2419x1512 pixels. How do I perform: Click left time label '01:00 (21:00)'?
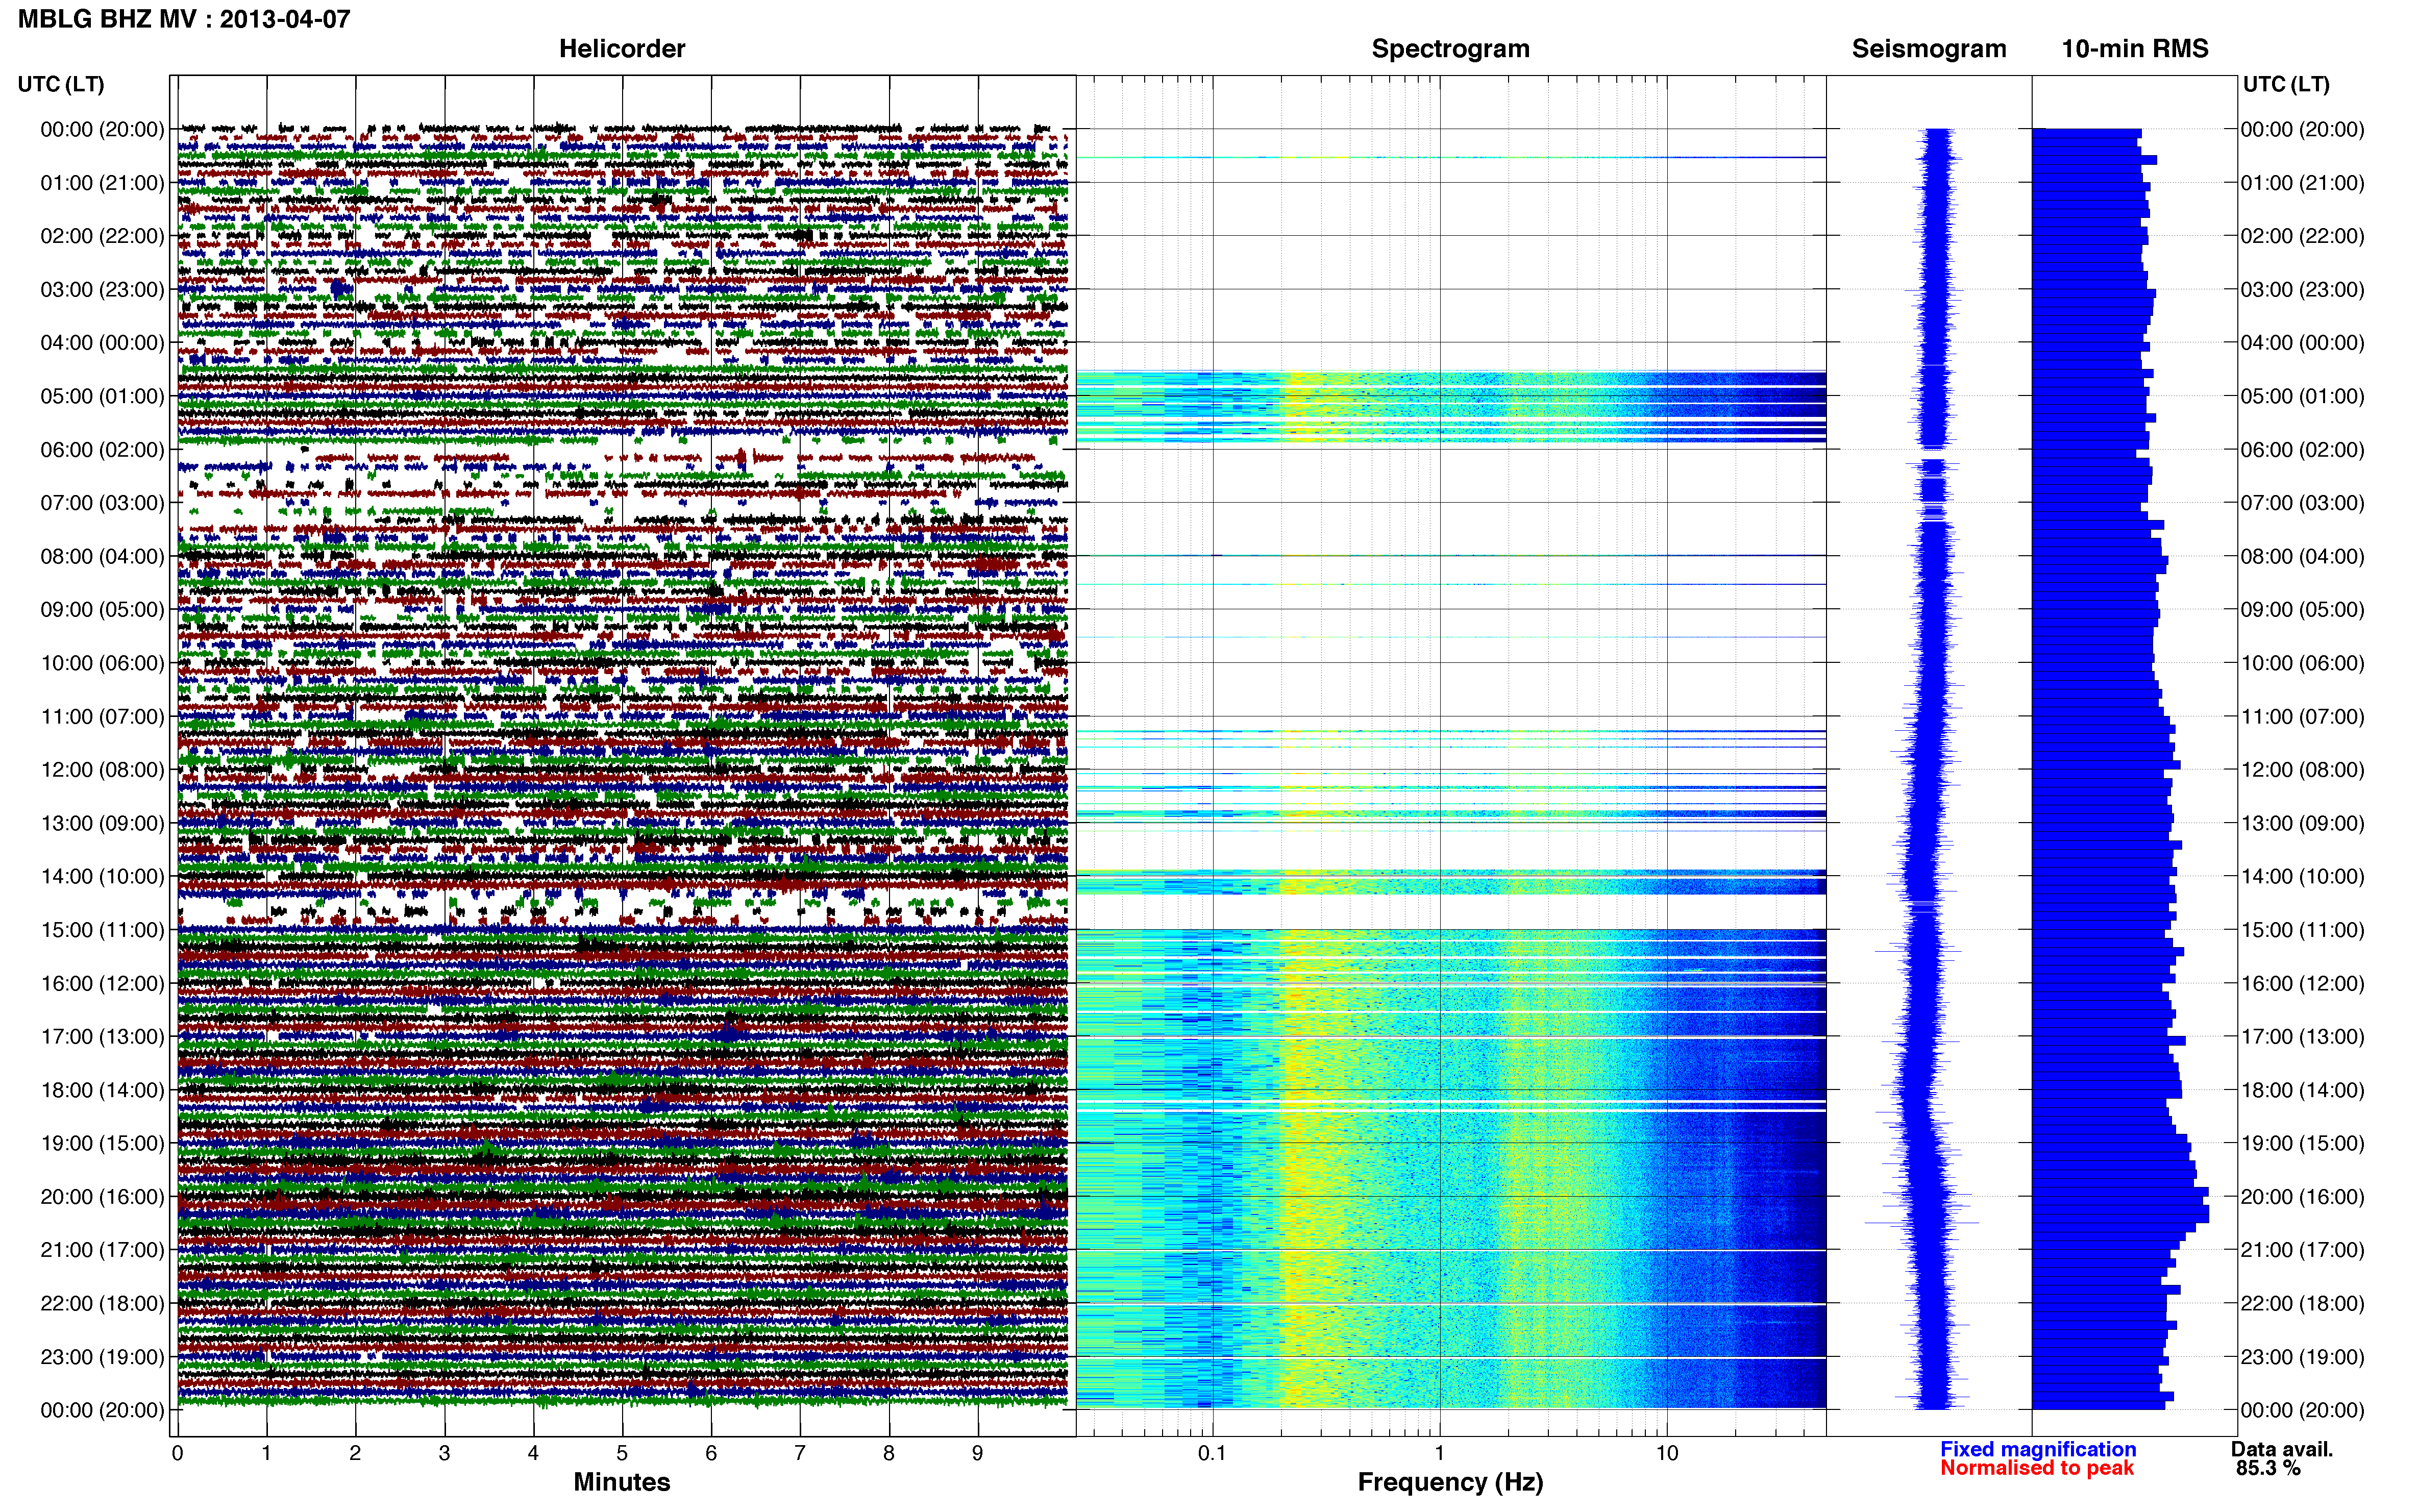click(102, 182)
